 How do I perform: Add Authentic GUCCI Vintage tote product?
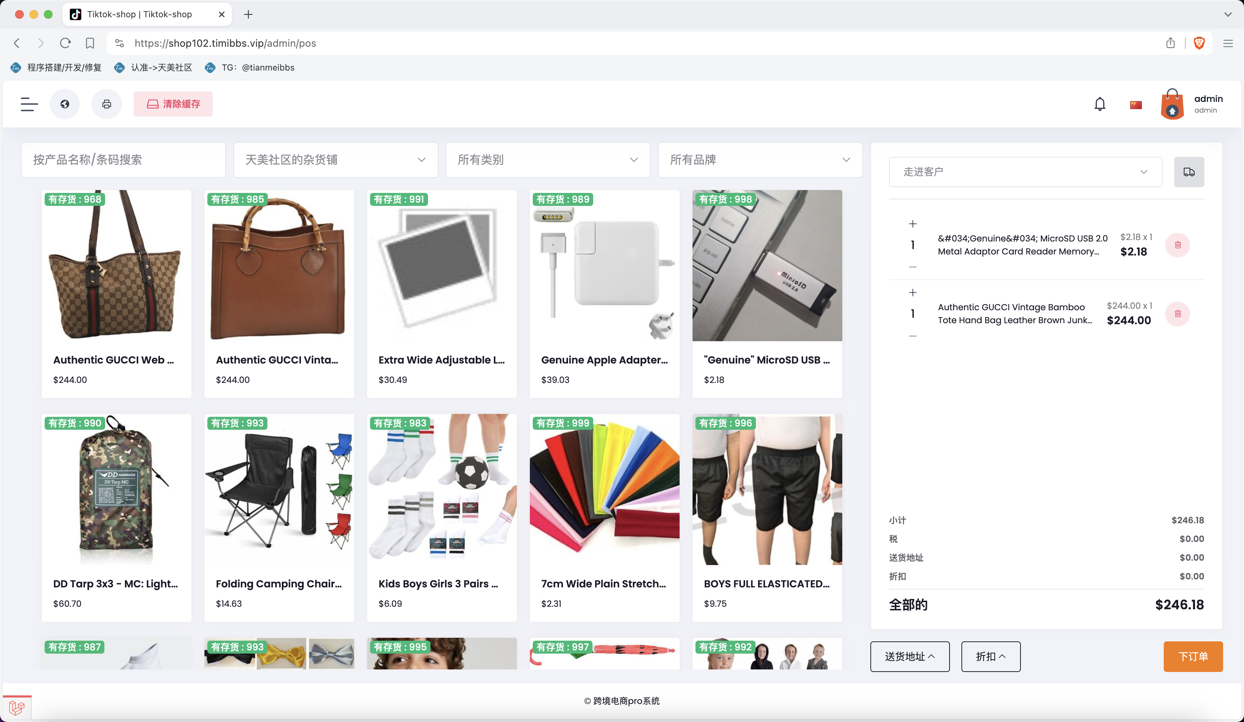[279, 294]
